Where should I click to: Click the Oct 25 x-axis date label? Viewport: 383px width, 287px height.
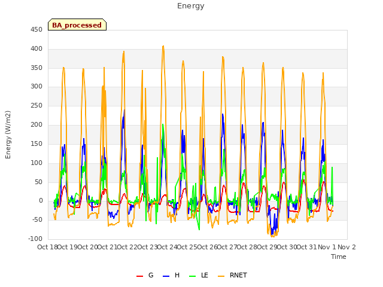tap(187, 247)
